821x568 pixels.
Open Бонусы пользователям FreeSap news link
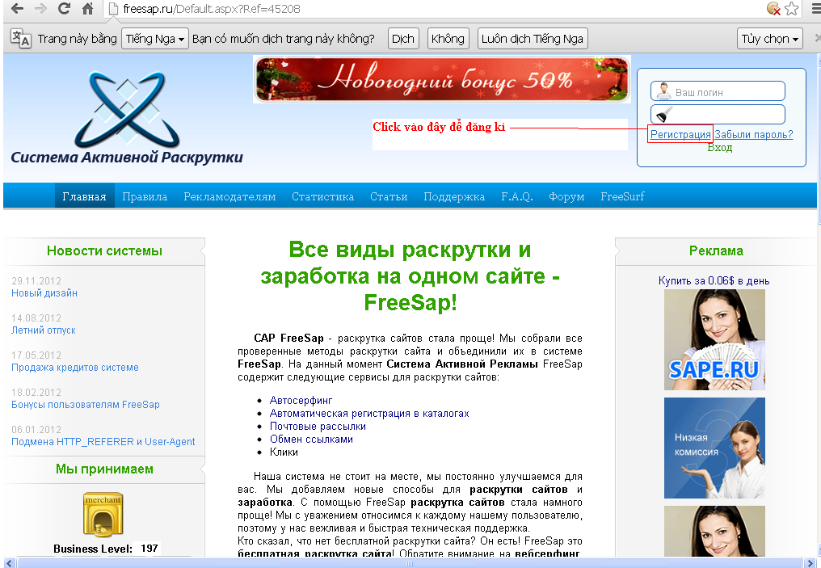pos(86,405)
